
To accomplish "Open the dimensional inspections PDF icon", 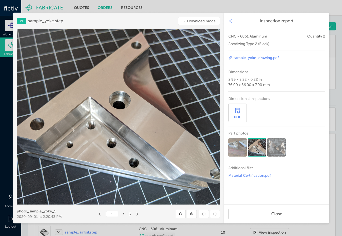I will pos(238,113).
